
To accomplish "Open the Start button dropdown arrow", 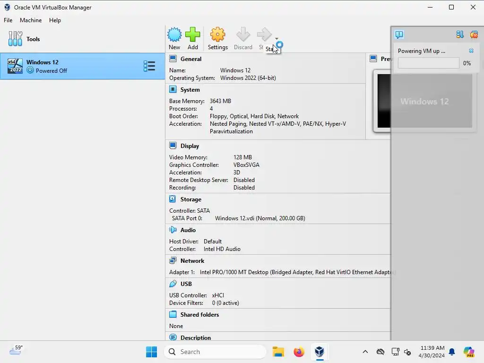I will click(x=277, y=39).
